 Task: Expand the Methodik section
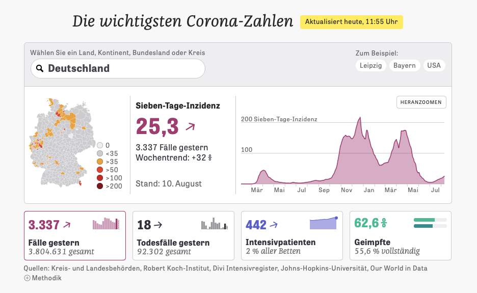pos(46,278)
